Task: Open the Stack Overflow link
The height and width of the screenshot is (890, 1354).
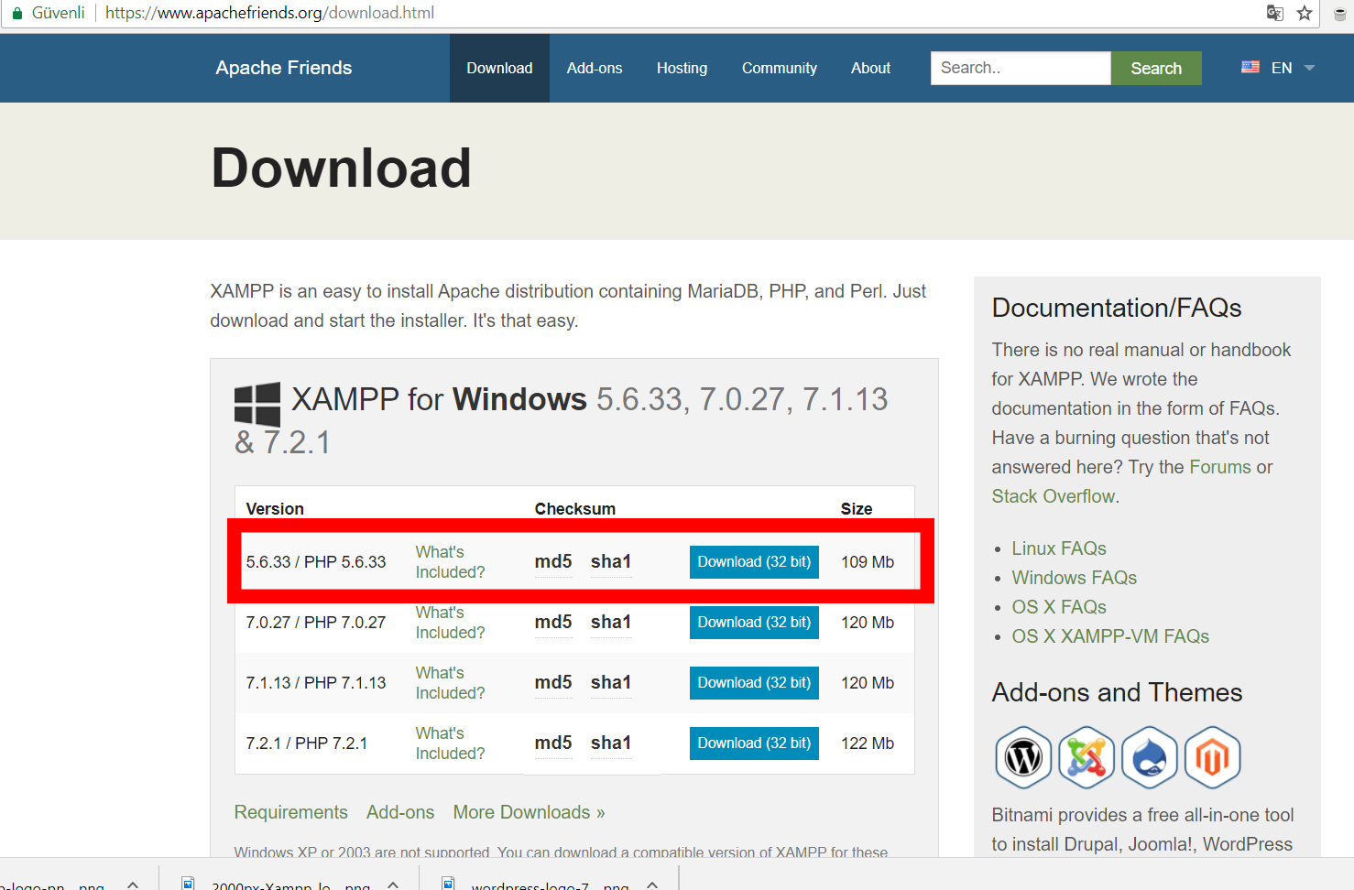Action: pyautogui.click(x=1054, y=496)
